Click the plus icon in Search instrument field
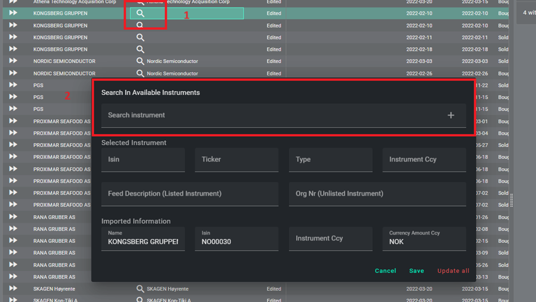536x302 pixels. [x=451, y=115]
